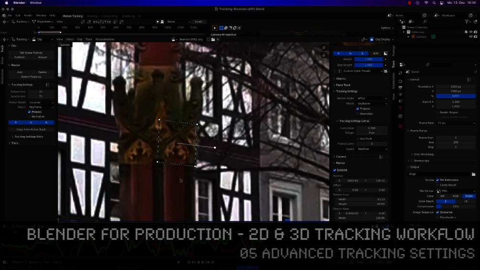
Task: Toggle the lock-to-selection padlock icon
Action: [x=372, y=39]
